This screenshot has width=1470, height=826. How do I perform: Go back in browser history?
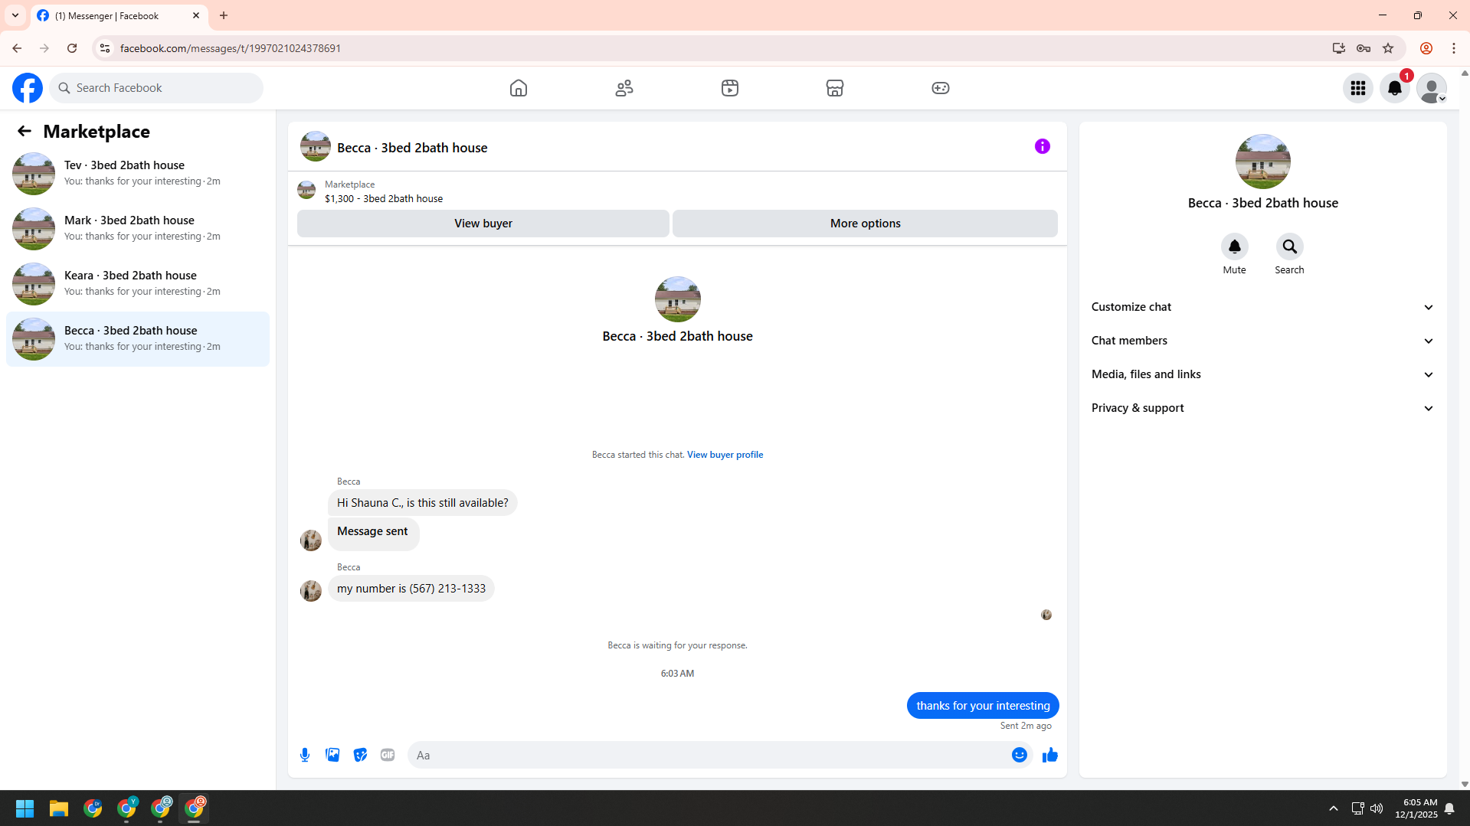[17, 48]
